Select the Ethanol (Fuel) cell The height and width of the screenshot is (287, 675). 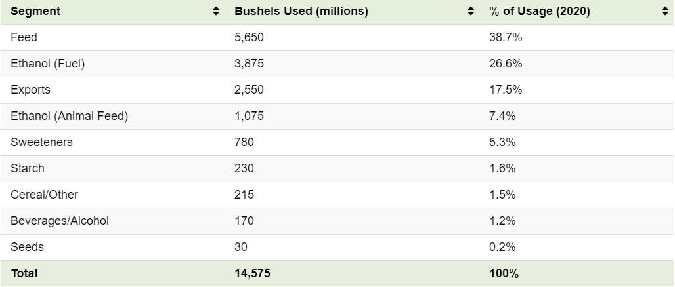point(48,64)
